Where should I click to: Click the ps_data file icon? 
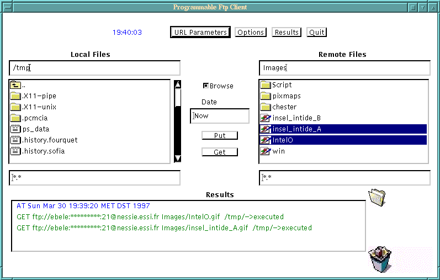pos(15,129)
